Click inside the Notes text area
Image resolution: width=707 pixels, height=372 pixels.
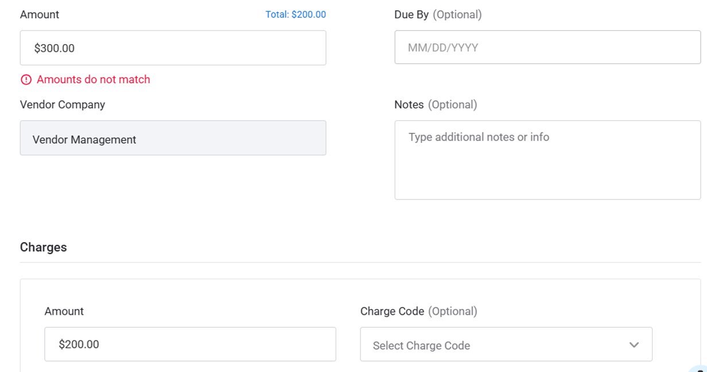pyautogui.click(x=547, y=159)
